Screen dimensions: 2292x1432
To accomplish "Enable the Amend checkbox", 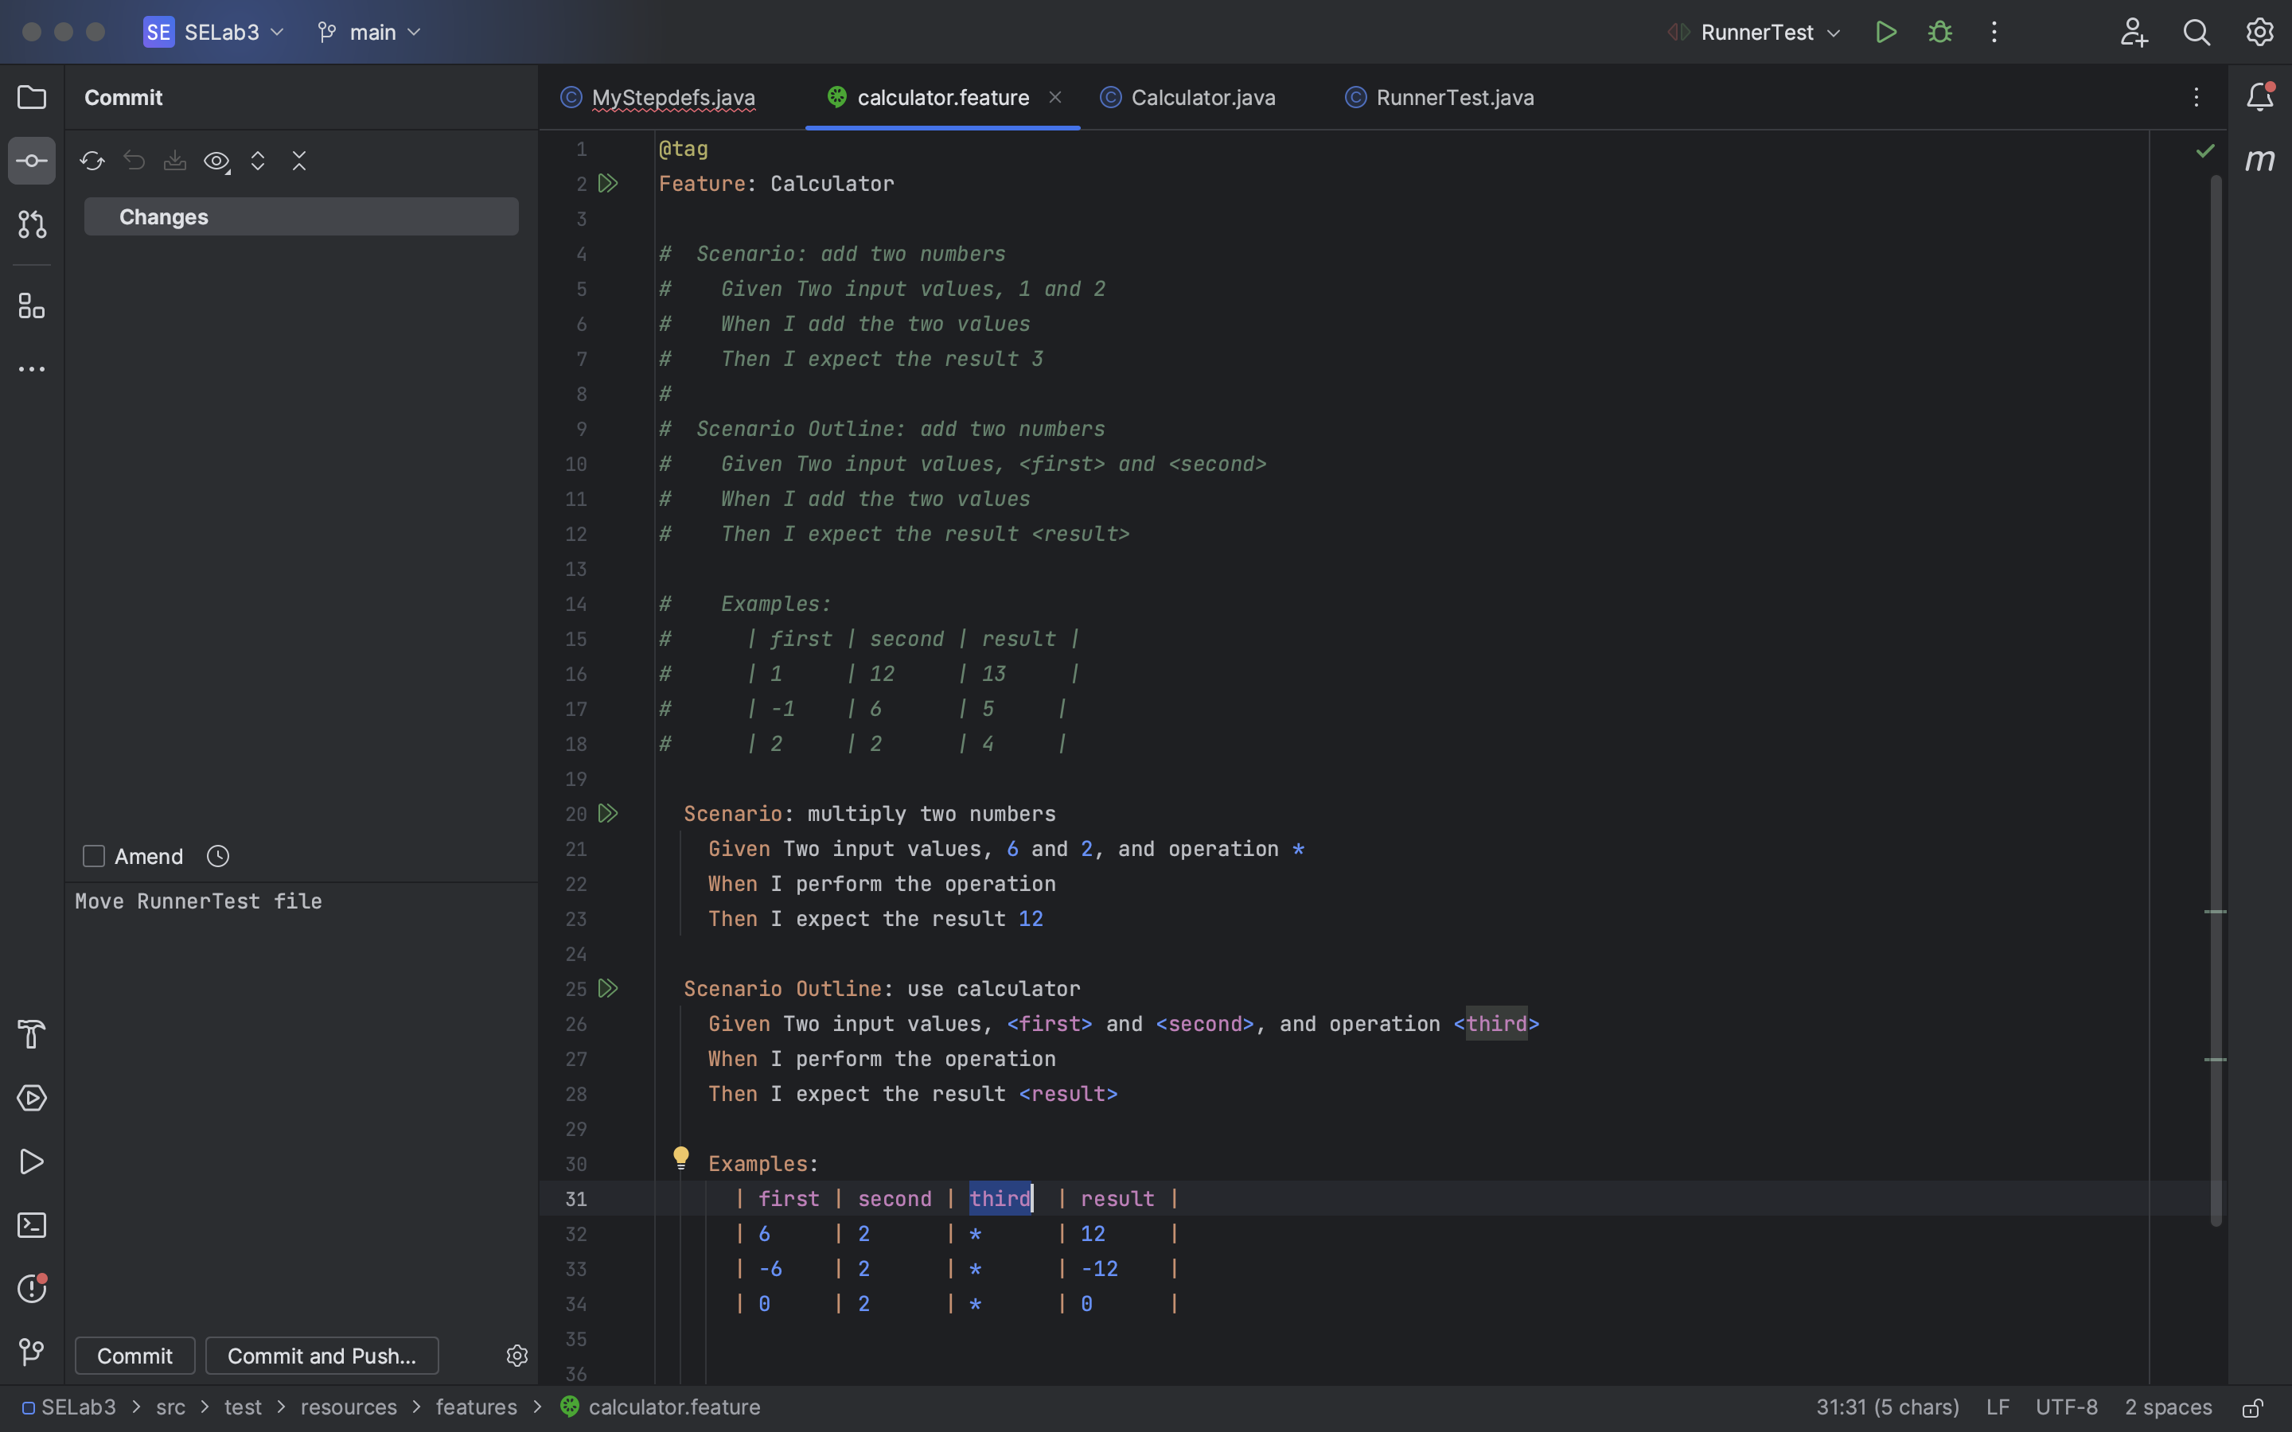I will (x=94, y=855).
